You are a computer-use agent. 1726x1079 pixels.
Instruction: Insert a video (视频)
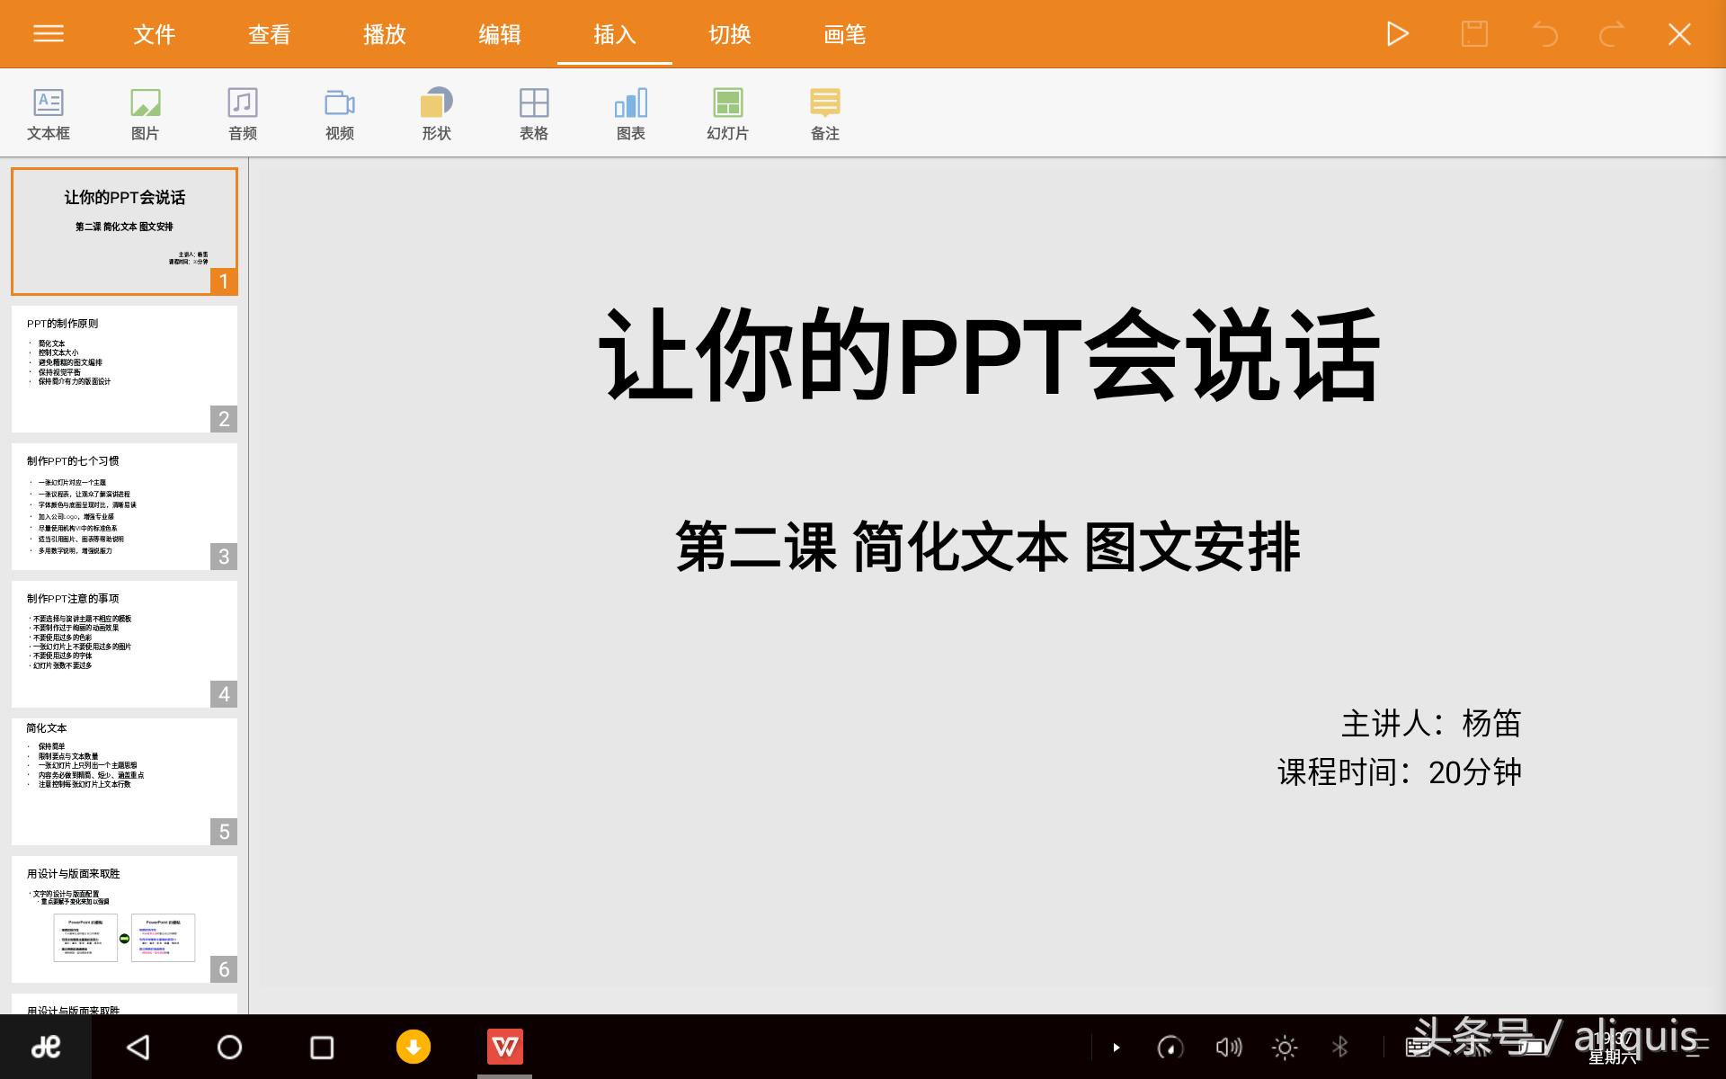coord(339,113)
